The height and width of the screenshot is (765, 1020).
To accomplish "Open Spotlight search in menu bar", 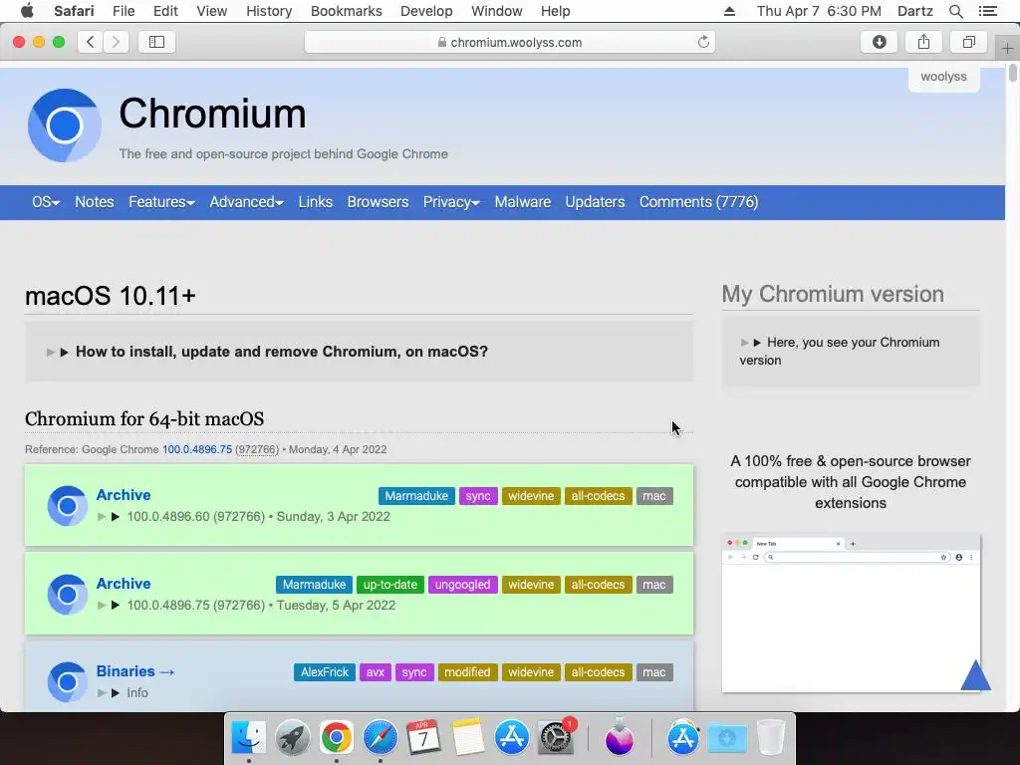I will pyautogui.click(x=955, y=11).
